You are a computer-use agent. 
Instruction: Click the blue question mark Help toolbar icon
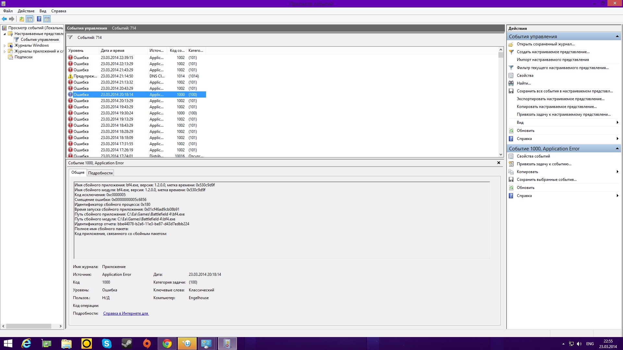coord(39,19)
